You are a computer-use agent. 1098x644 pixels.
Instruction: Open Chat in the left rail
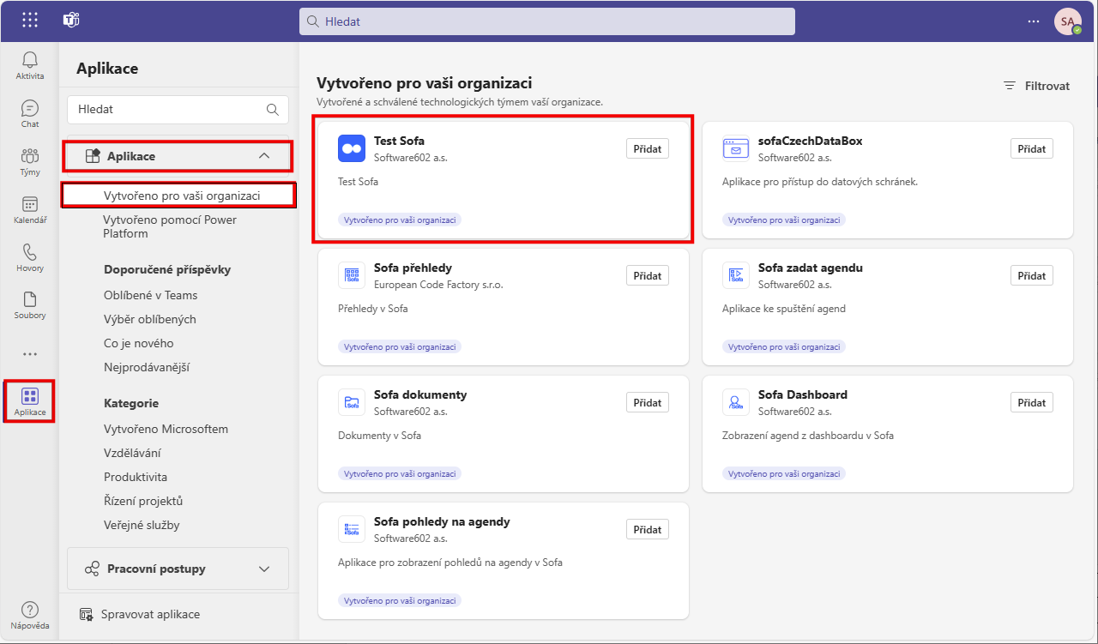[30, 113]
